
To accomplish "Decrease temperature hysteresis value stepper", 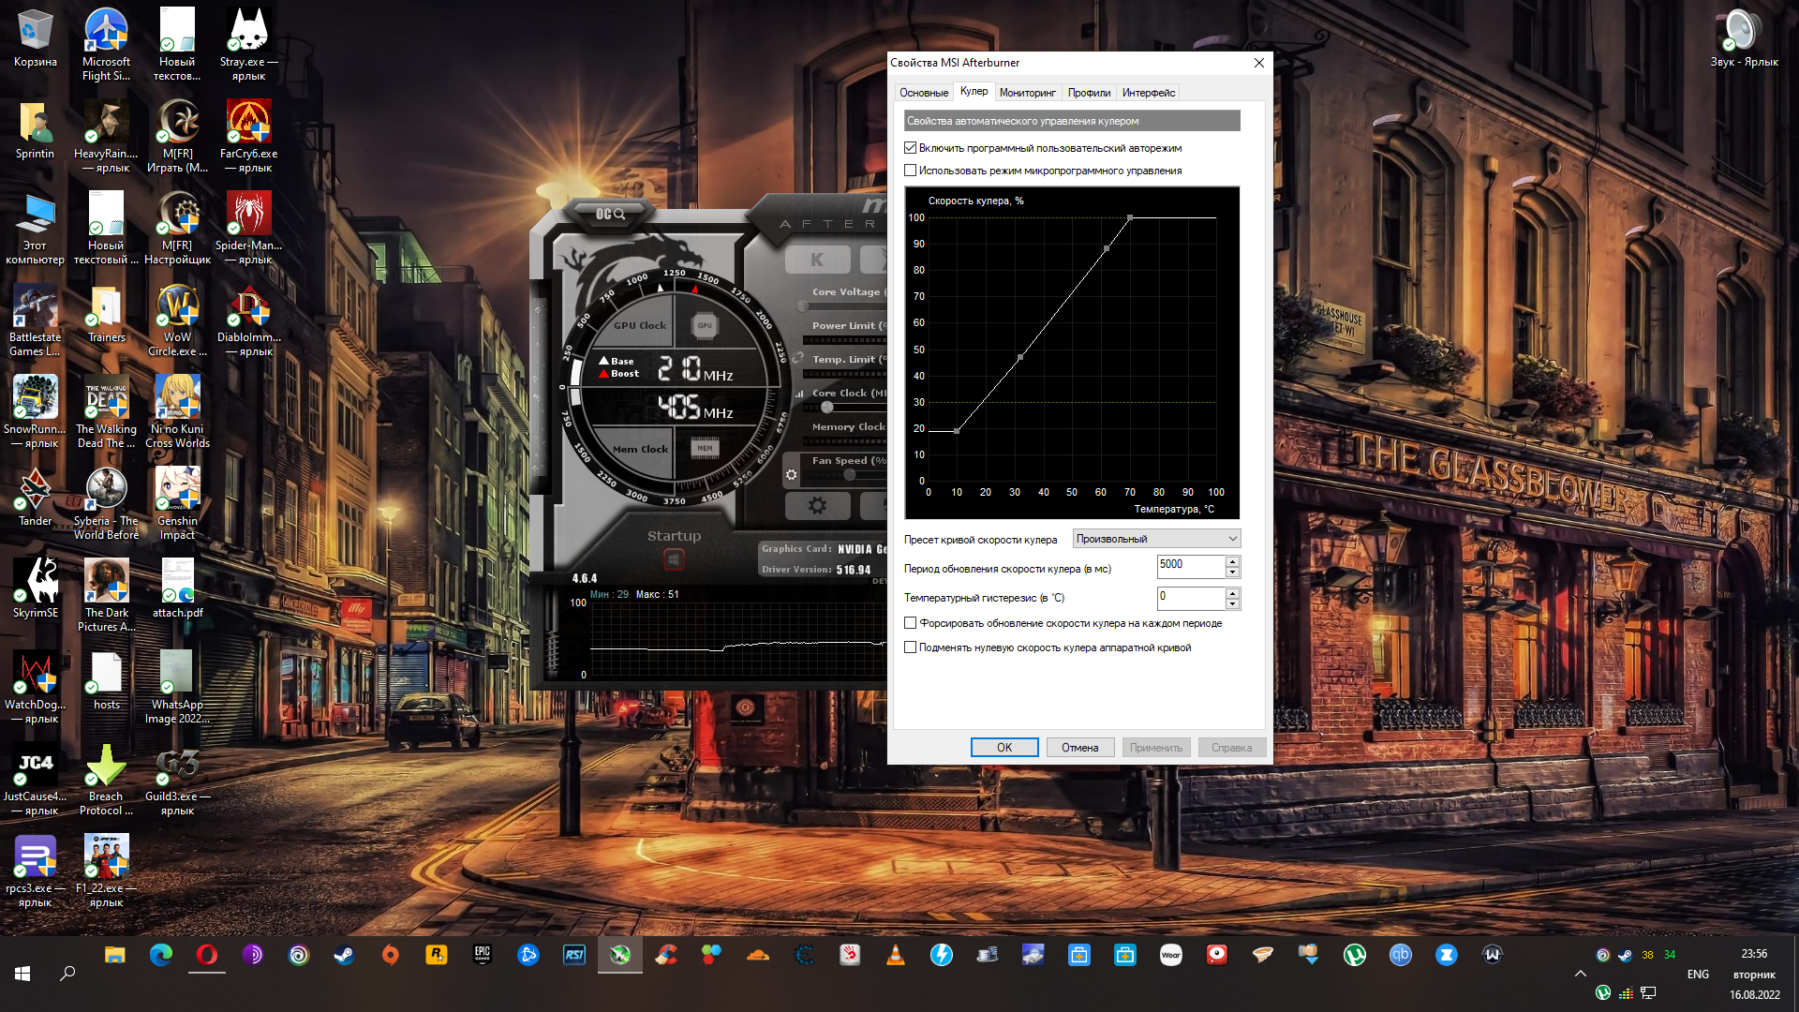I will (x=1233, y=603).
